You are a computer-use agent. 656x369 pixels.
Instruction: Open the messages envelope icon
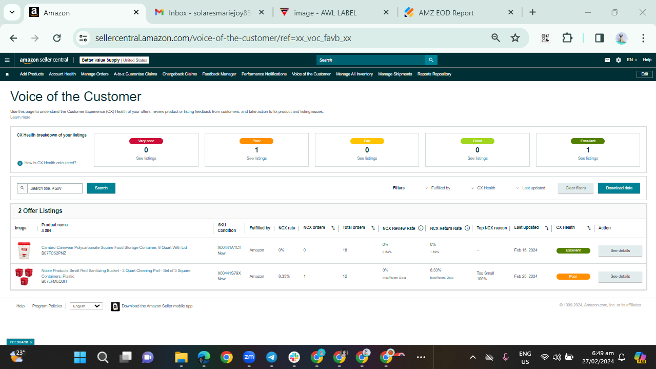point(607,60)
